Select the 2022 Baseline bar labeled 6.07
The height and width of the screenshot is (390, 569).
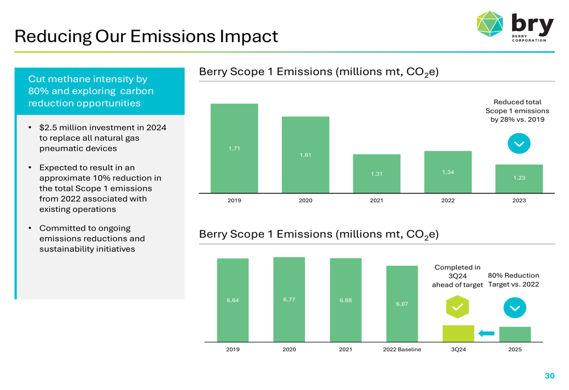pos(402,303)
